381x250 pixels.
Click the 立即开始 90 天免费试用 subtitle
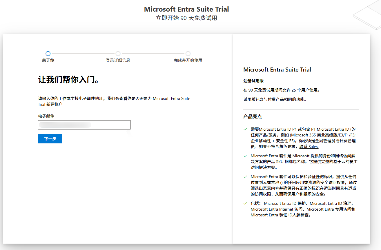coord(186,18)
